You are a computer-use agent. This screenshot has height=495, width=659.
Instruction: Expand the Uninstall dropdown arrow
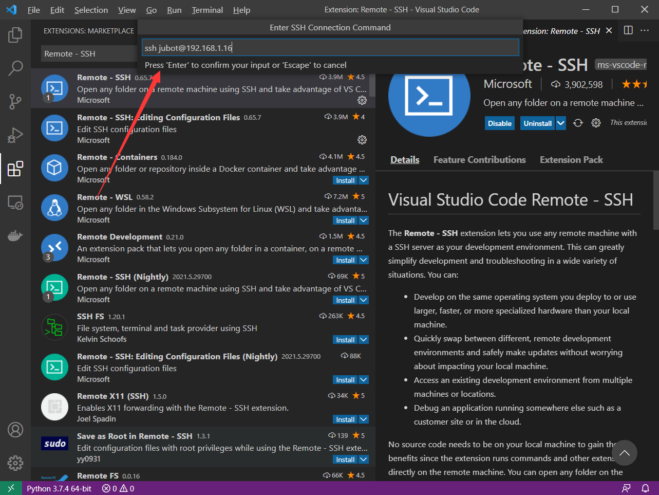tap(560, 123)
